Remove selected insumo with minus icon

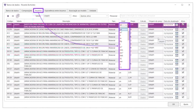point(13,16)
